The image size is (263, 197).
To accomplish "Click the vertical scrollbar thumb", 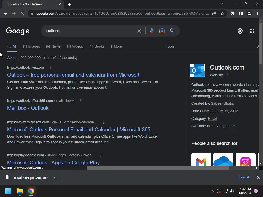I will [261, 43].
